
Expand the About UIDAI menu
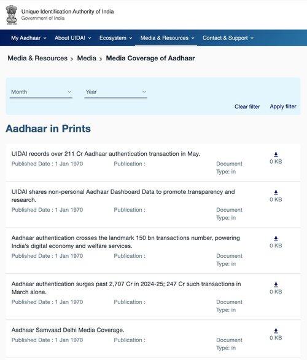coord(73,38)
